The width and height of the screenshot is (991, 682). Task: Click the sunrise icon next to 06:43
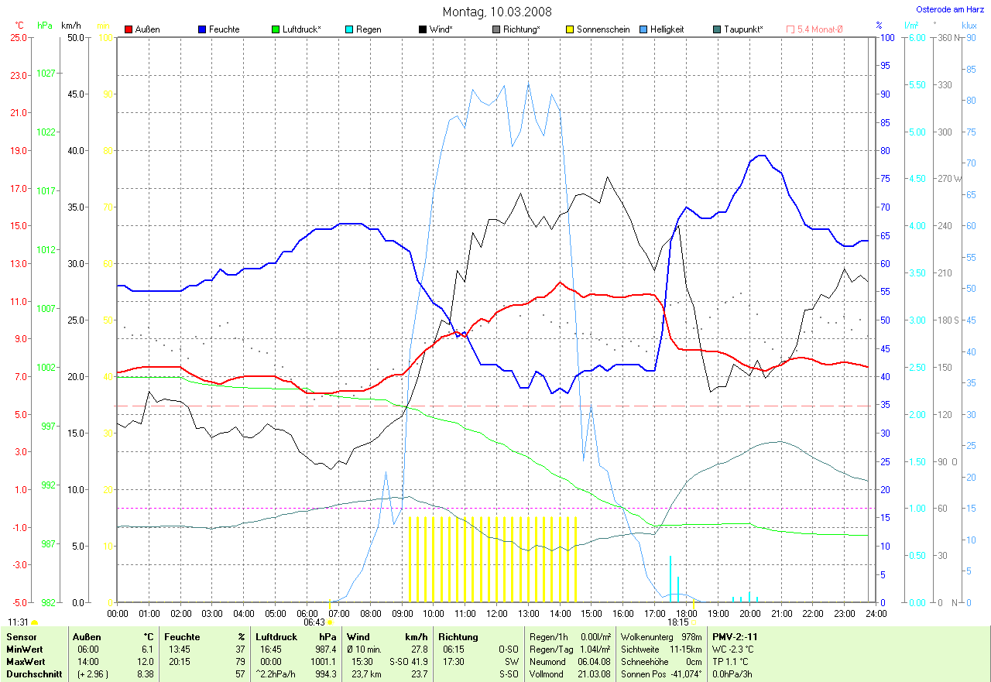pyautogui.click(x=331, y=622)
